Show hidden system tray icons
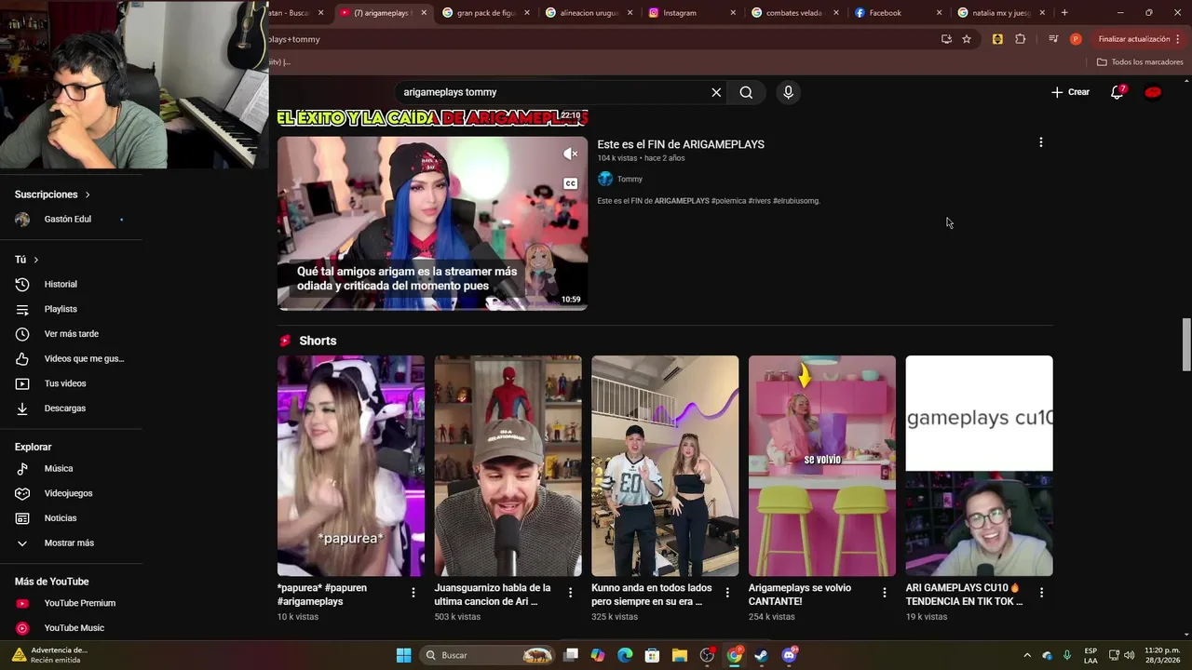The image size is (1192, 670). click(1027, 655)
